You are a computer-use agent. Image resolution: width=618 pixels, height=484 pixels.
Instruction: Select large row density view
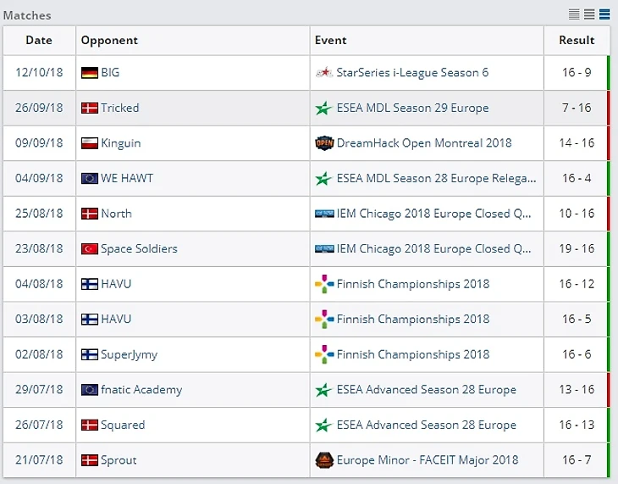coord(604,14)
